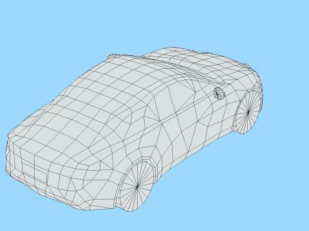309x231 pixels.
Task: Click the center hub vertex of front wheel
Action: 248,112
